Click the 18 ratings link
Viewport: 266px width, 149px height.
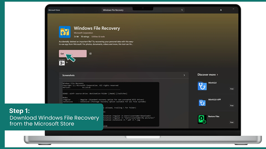point(85,37)
